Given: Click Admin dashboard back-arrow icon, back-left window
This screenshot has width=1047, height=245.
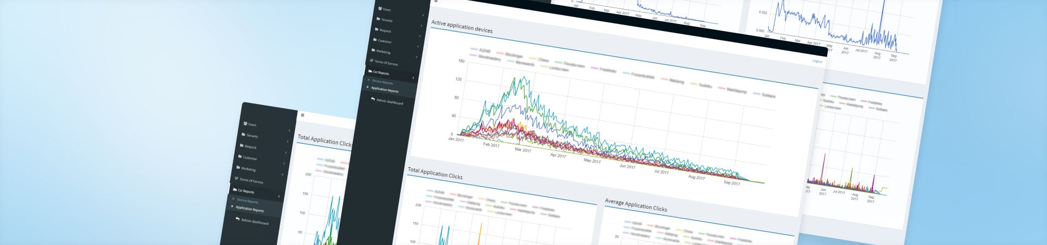Looking at the screenshot, I should (x=237, y=219).
